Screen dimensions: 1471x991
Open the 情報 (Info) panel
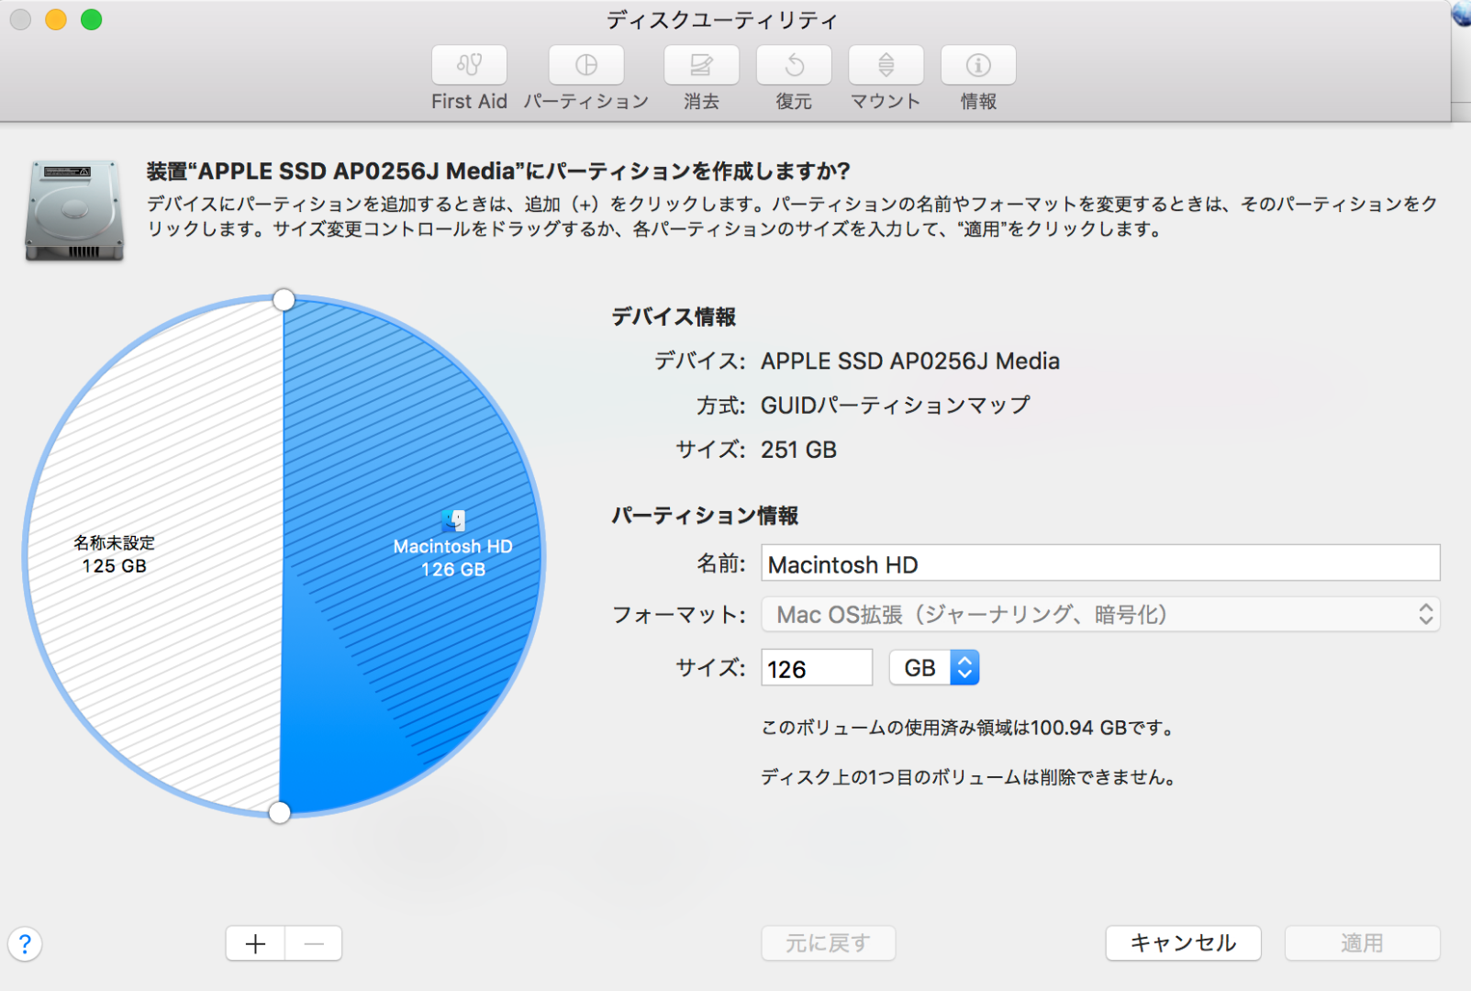click(x=976, y=64)
